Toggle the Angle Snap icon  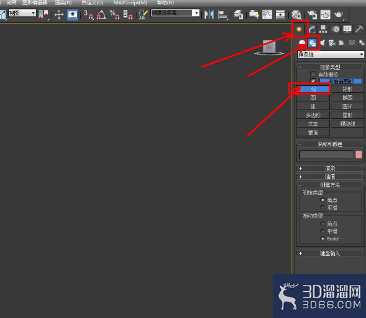click(101, 14)
